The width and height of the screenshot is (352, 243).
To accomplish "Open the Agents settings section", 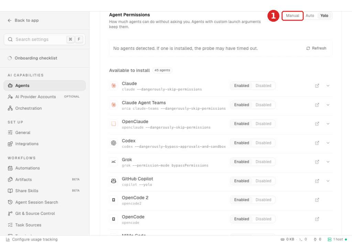I will tap(45, 86).
